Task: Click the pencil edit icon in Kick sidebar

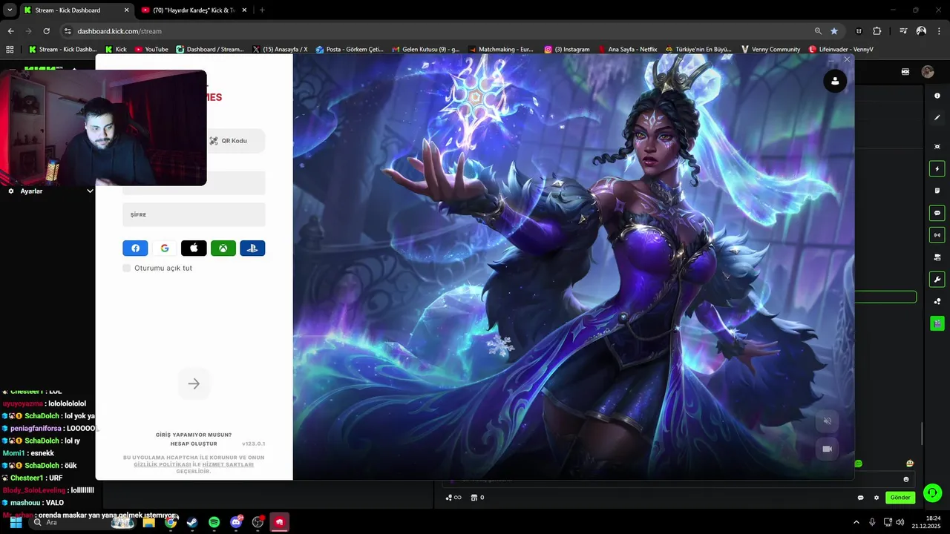Action: pos(937,117)
